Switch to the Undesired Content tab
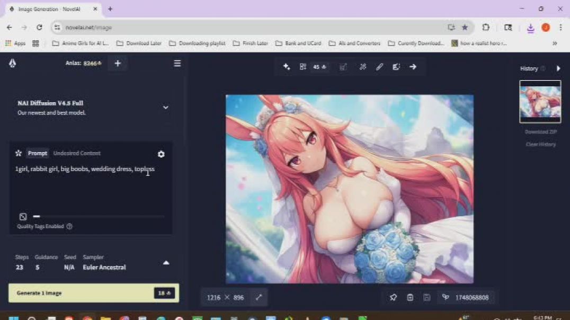This screenshot has width=570, height=320. [77, 153]
